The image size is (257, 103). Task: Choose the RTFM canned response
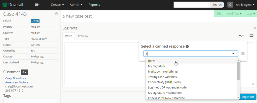152,61
